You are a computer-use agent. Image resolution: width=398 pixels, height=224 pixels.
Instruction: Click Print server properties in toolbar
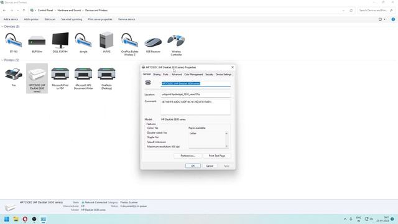pos(100,19)
